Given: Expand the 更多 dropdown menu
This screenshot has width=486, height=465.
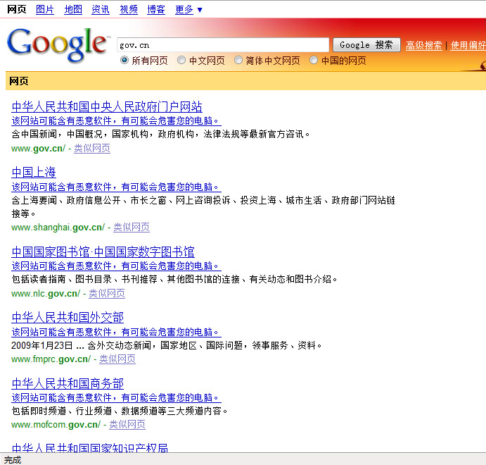Looking at the screenshot, I should [x=188, y=9].
